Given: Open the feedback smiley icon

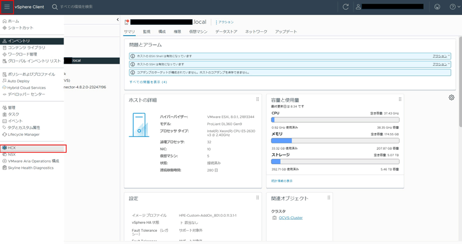Looking at the screenshot, I should click(437, 7).
